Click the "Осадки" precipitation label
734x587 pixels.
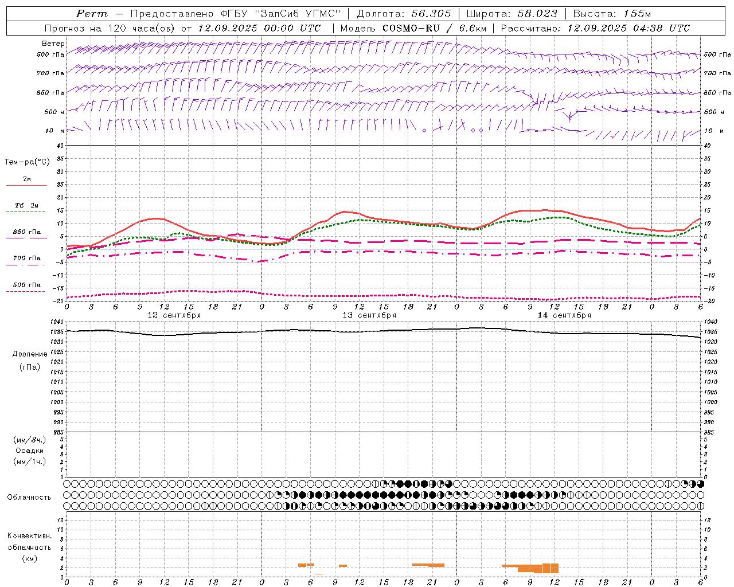point(30,451)
